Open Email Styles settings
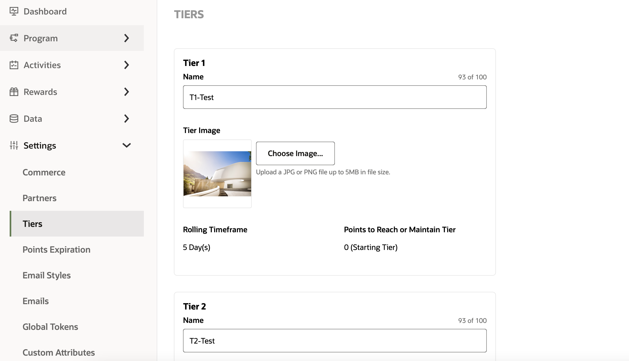 [x=47, y=275]
